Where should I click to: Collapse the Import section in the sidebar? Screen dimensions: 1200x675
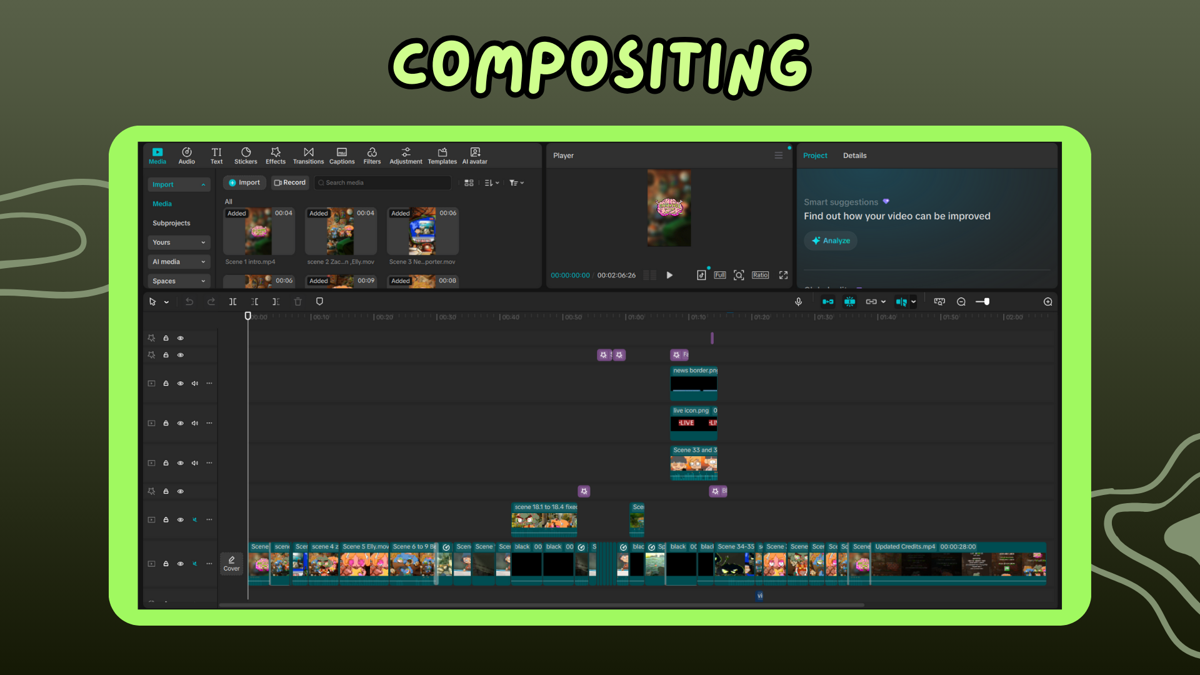click(x=179, y=185)
